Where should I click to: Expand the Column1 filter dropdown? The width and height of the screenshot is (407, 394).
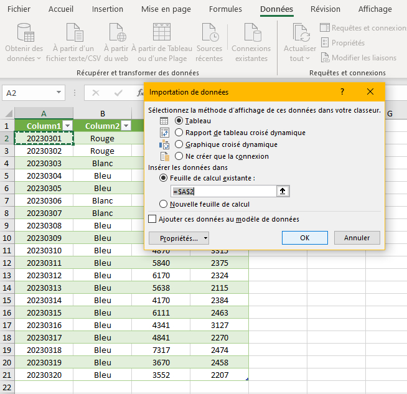tap(67, 126)
